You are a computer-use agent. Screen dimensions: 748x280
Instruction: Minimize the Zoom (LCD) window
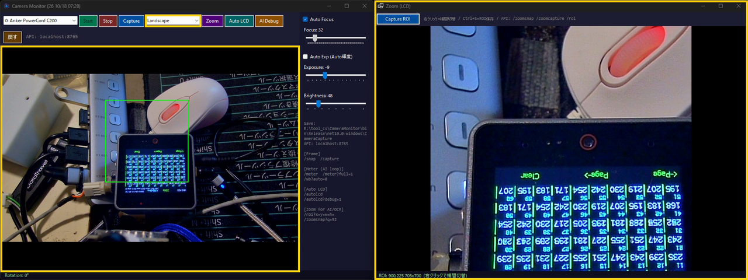[x=704, y=5]
